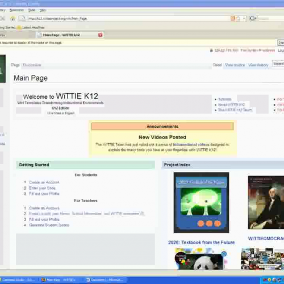
Task: Open the View history tab
Action: 258,65
